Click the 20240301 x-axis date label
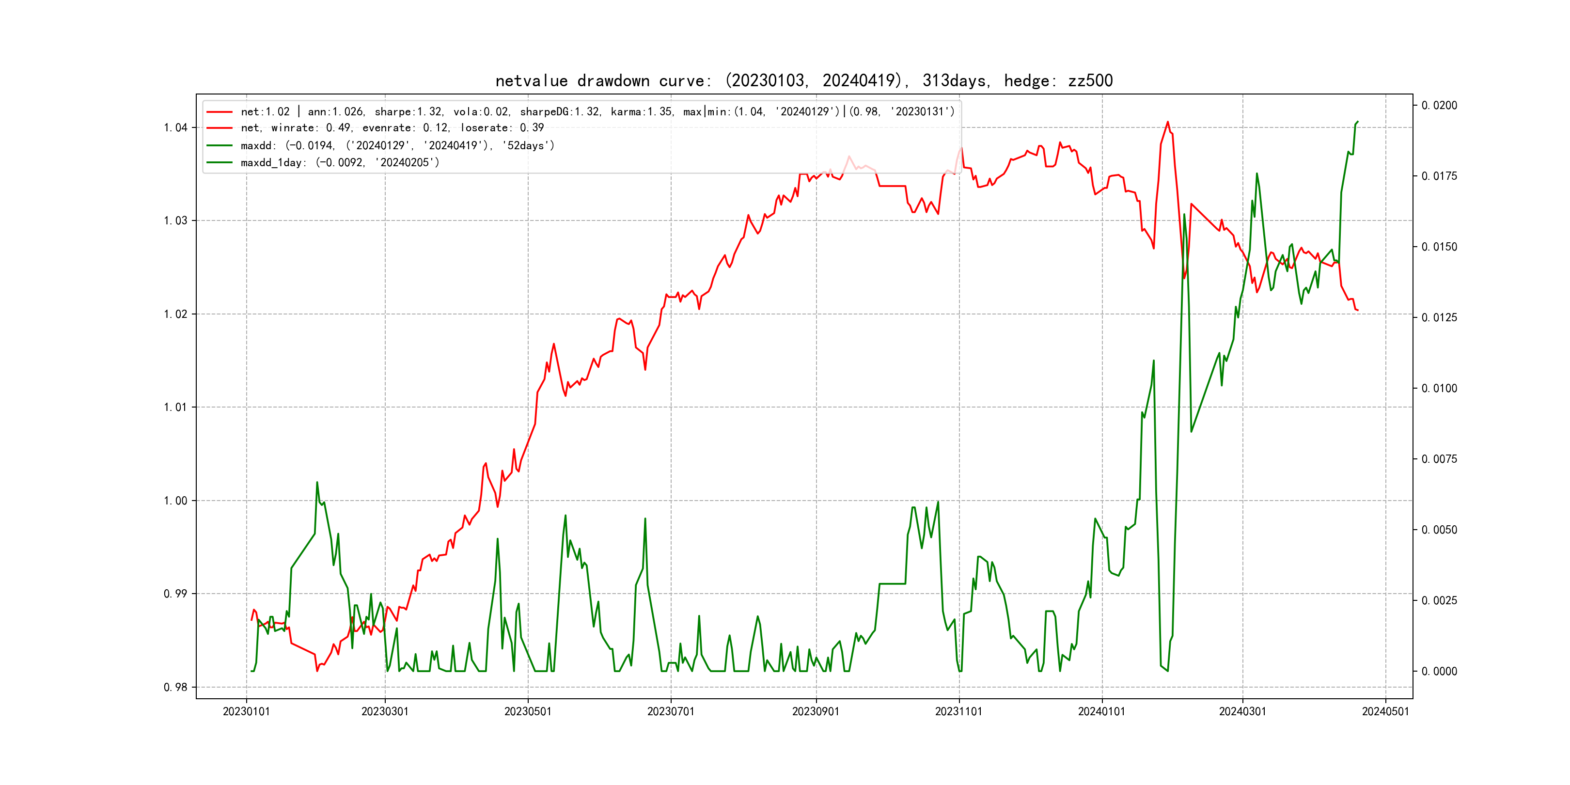This screenshot has height=785, width=1570. (1242, 711)
